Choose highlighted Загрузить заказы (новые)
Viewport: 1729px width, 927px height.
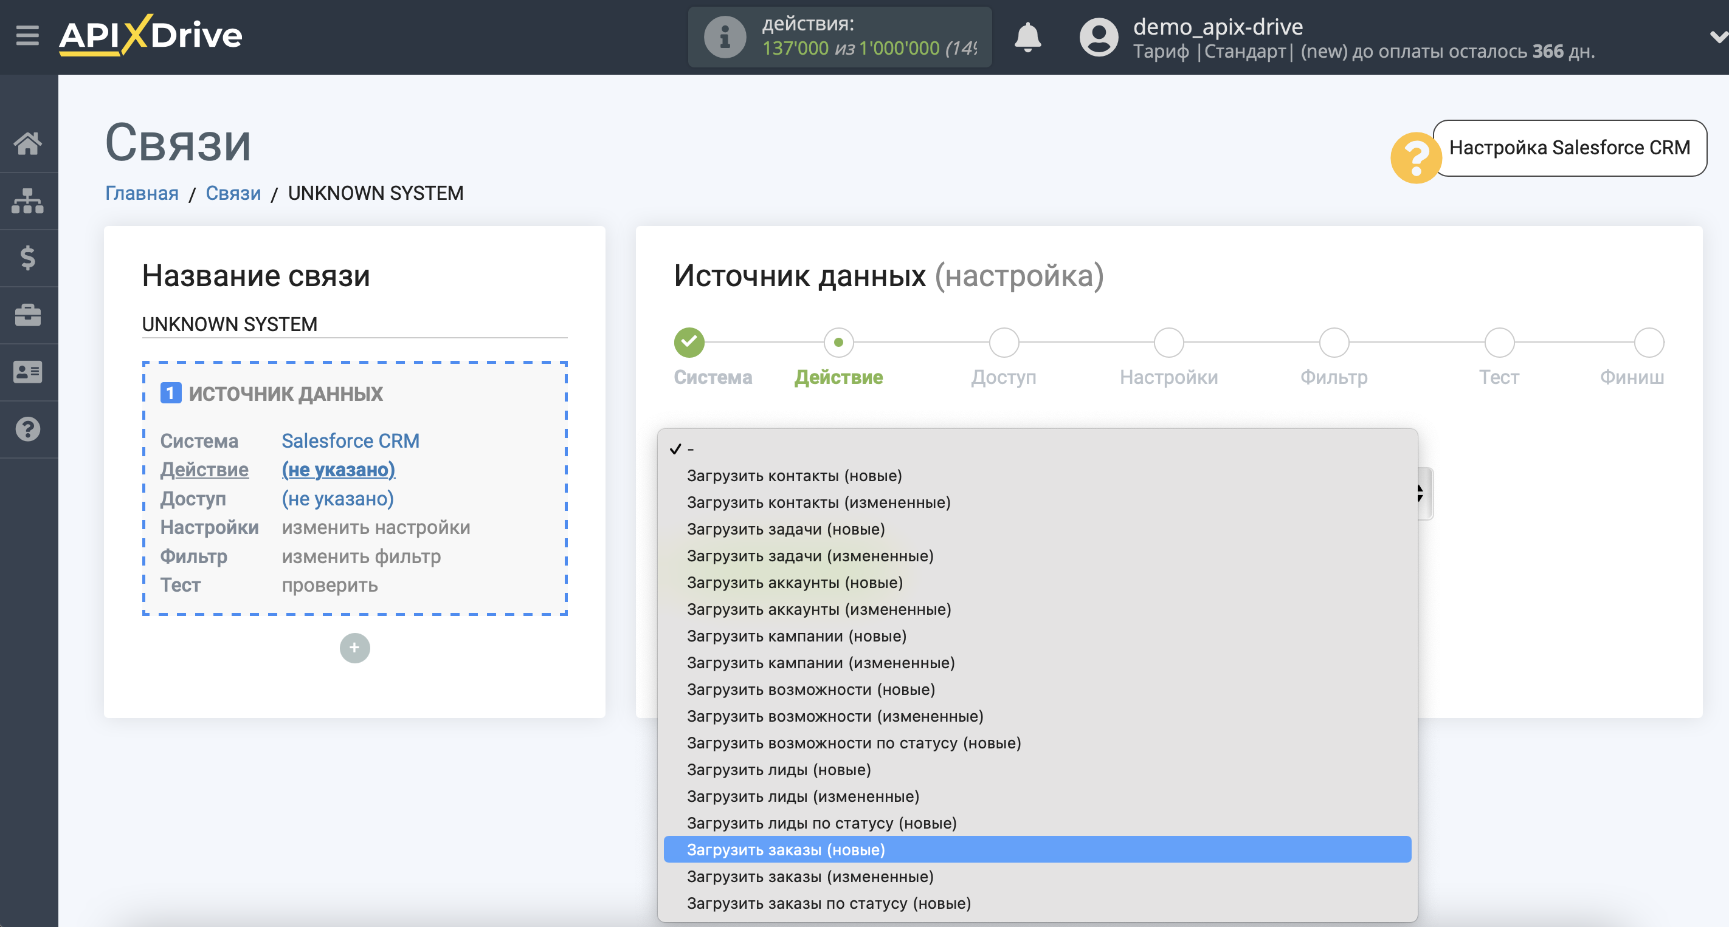click(1037, 850)
